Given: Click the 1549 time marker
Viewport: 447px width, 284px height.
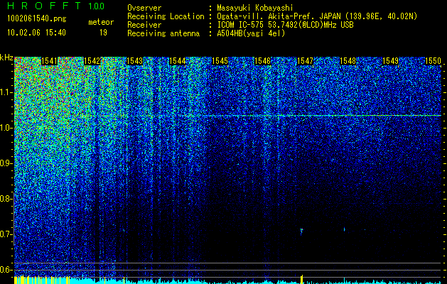Looking at the screenshot, I should click(x=390, y=61).
